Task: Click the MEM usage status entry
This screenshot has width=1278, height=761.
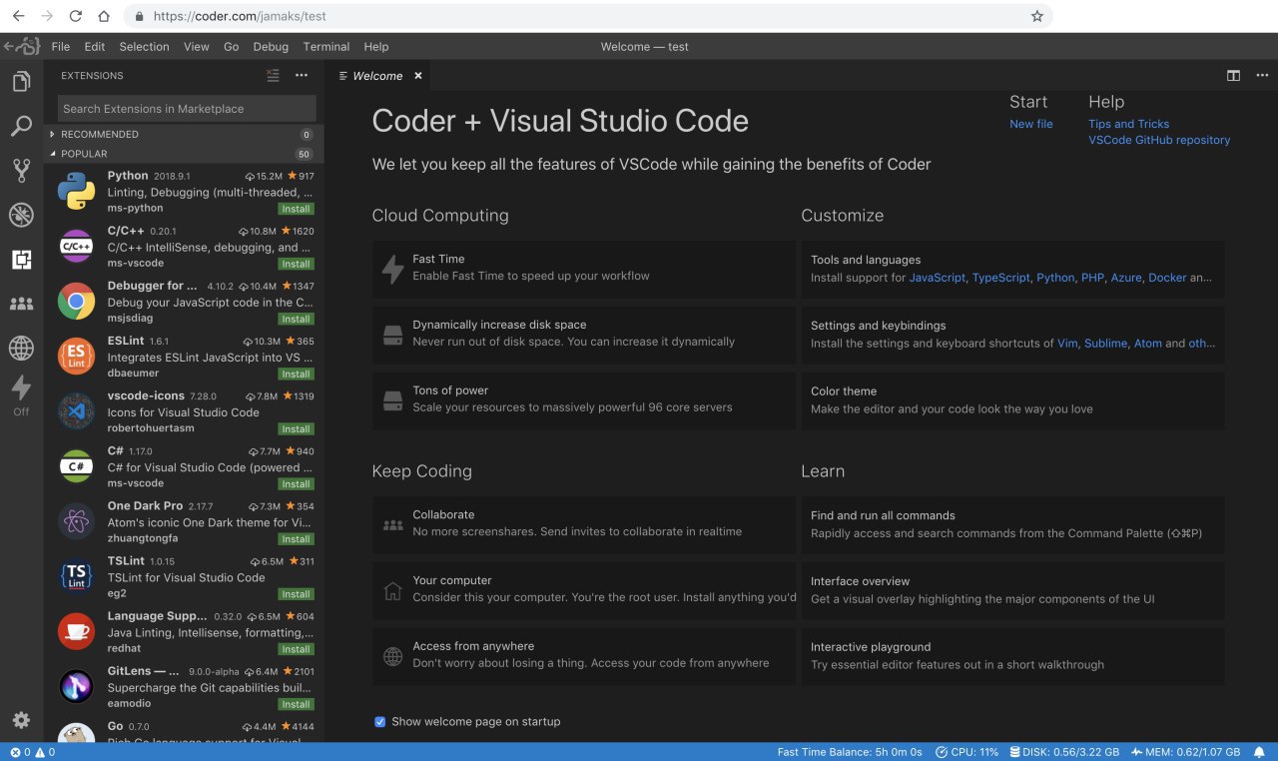Action: [1185, 752]
